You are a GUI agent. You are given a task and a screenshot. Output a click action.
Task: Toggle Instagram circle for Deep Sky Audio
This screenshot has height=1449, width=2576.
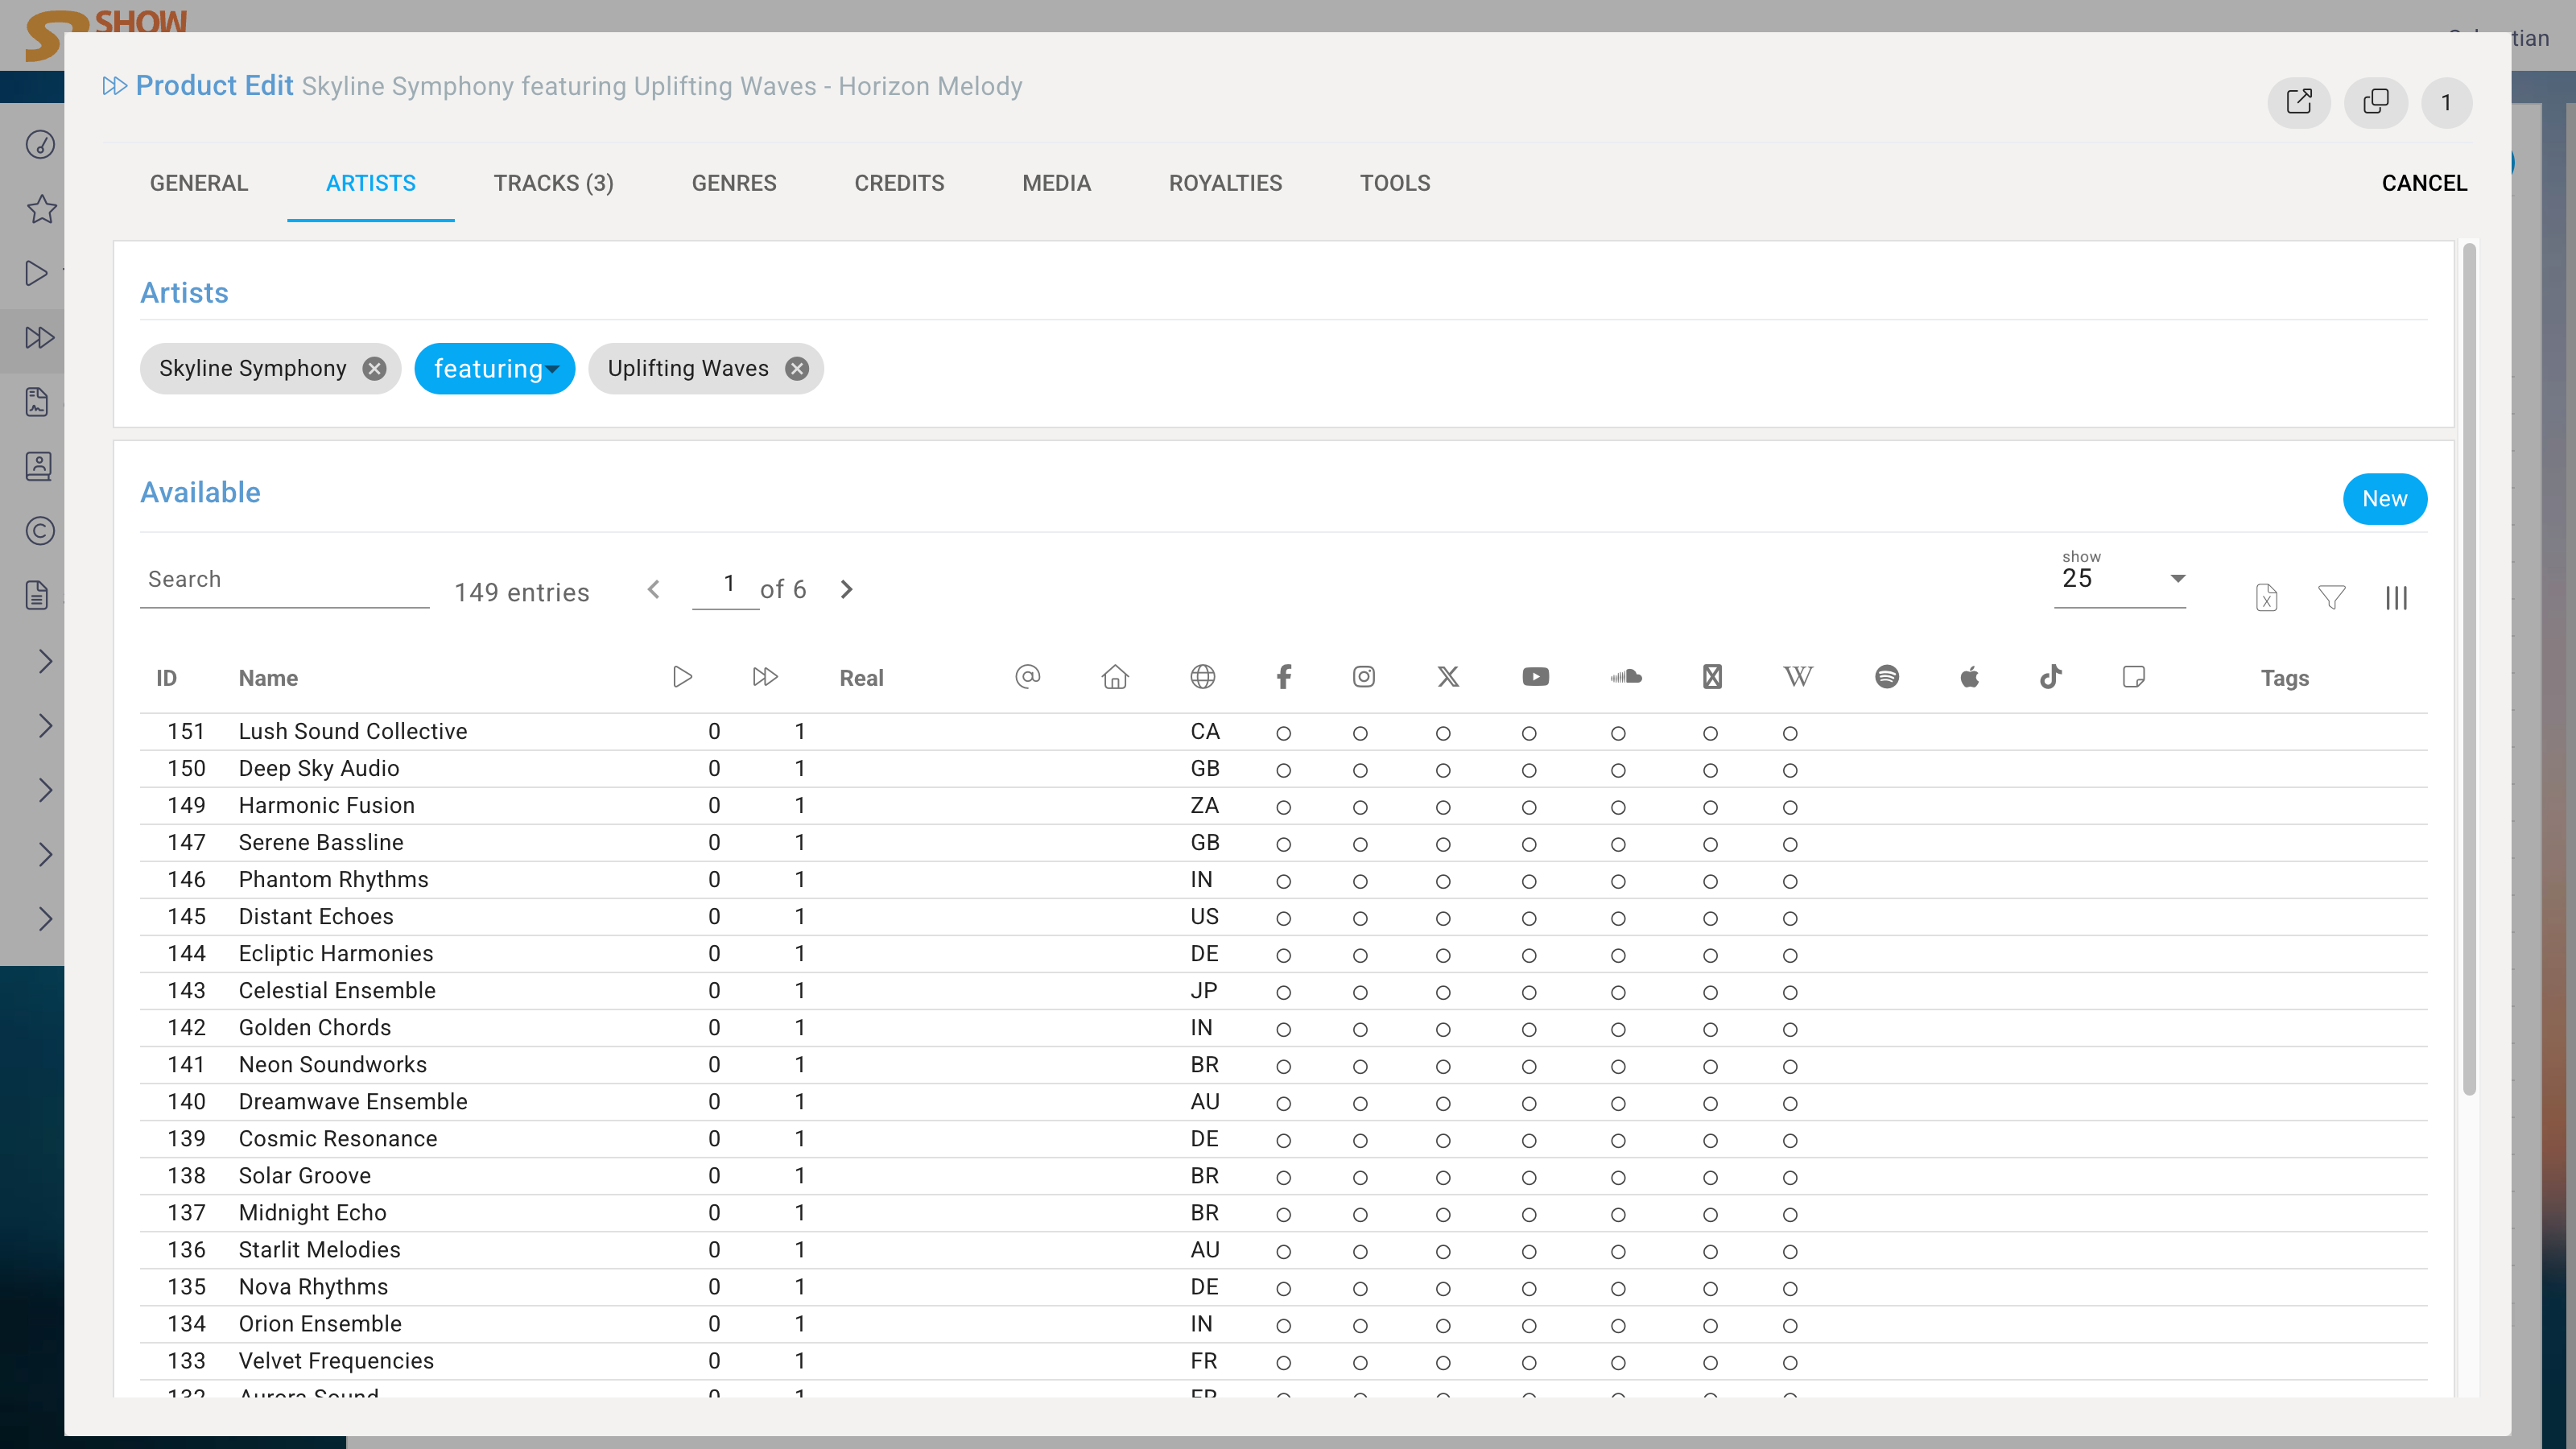click(x=1360, y=771)
